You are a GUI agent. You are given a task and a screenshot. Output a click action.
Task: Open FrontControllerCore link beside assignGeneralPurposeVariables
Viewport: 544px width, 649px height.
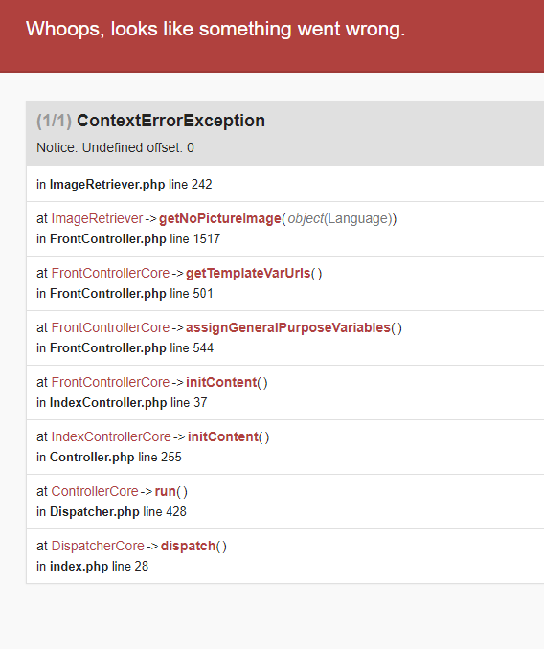pos(110,327)
